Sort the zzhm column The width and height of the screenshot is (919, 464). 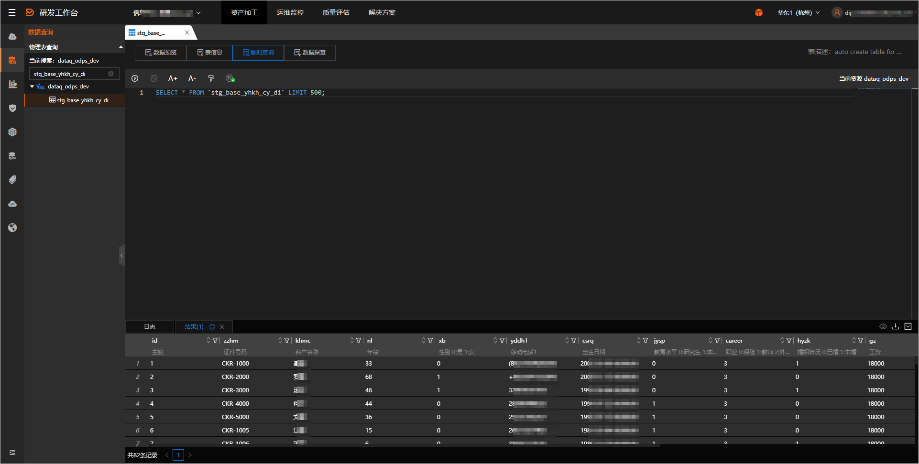click(x=280, y=340)
